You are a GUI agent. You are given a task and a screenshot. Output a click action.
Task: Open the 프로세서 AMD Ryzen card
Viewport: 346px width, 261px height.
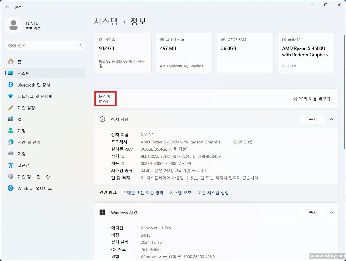coord(306,53)
